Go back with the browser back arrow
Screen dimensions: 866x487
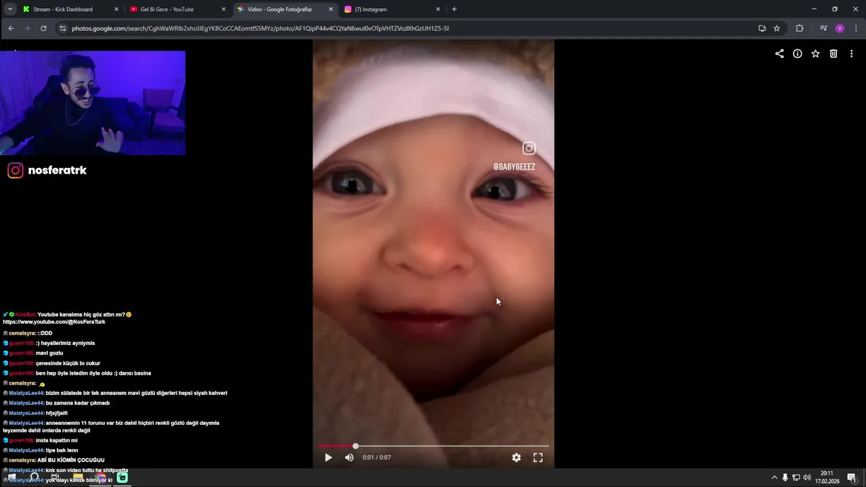click(11, 28)
